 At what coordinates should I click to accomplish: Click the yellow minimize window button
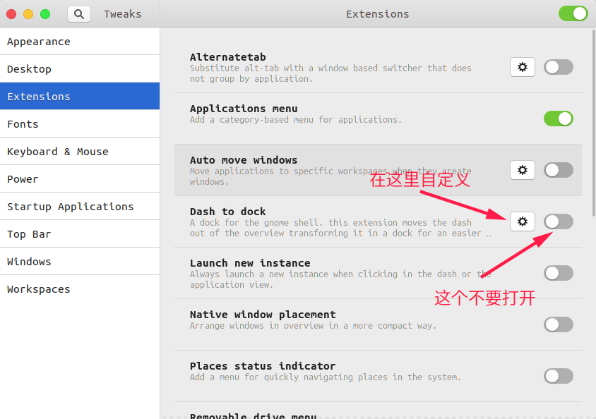point(28,14)
